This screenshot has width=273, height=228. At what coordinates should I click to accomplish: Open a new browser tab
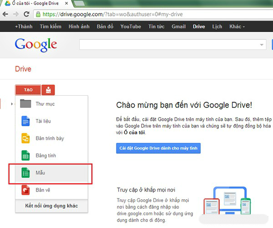point(79,3)
